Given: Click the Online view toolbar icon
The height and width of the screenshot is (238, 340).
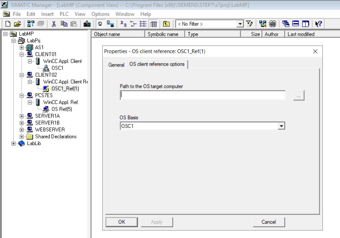Looking at the screenshot, I should point(110,24).
